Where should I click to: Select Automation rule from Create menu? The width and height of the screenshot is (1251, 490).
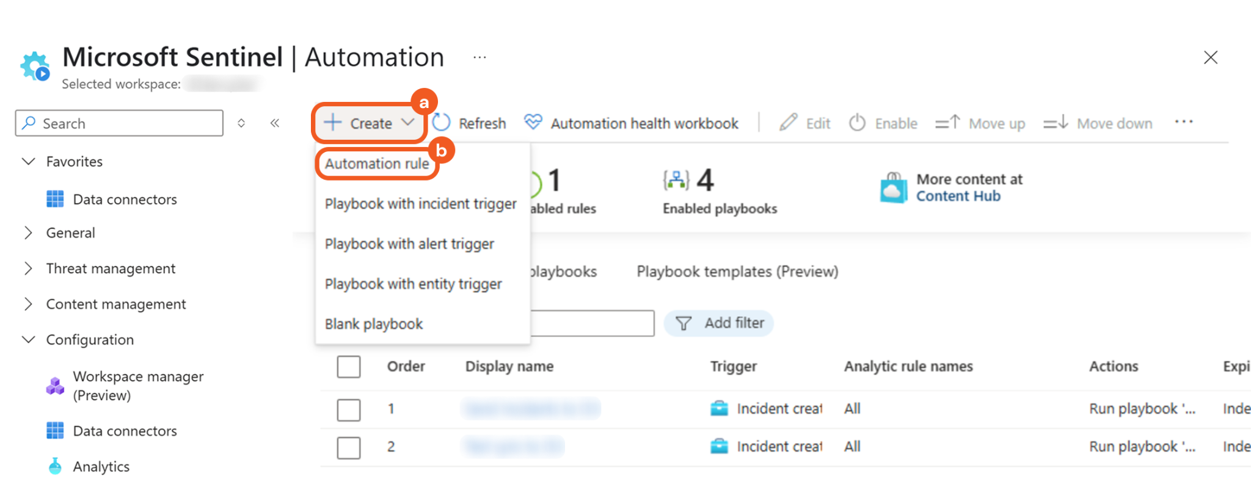tap(377, 164)
